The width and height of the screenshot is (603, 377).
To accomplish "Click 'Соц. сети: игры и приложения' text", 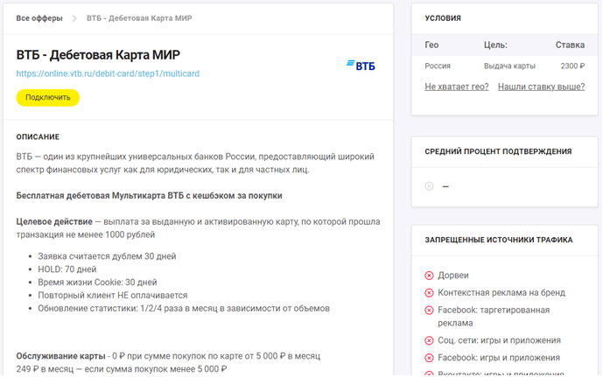I will point(499,340).
